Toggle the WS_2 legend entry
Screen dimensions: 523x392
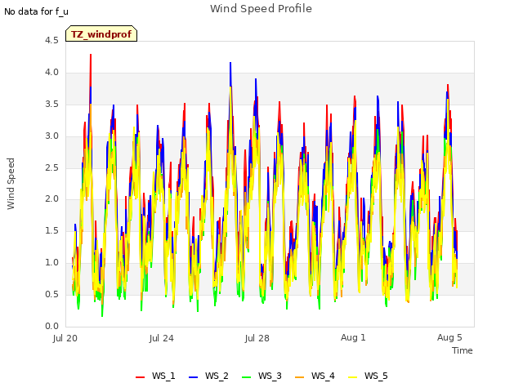point(208,376)
